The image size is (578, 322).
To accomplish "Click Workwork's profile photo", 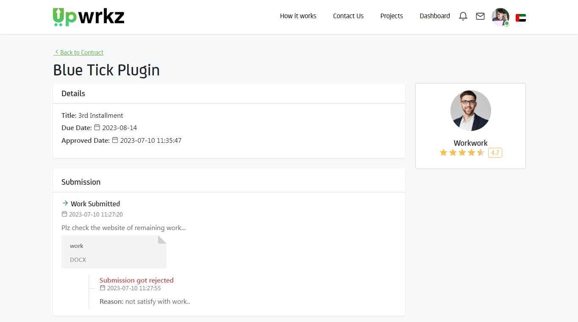I will click(x=470, y=111).
